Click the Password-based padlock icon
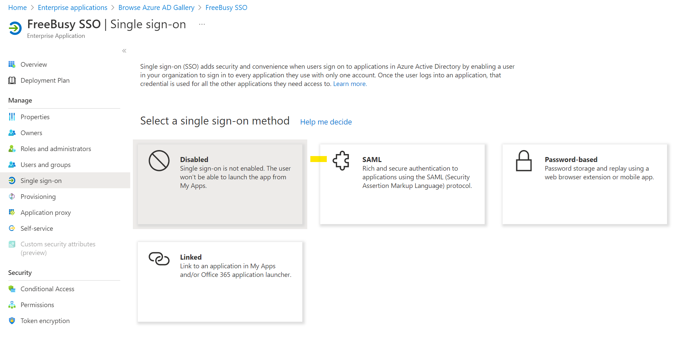Viewport: 675px width, 338px height. (x=524, y=161)
